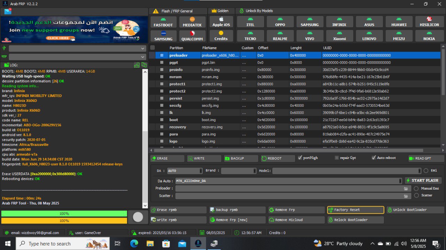The height and width of the screenshot is (250, 446).
Task: Choose ASUS from model brands
Action: pyautogui.click(x=369, y=22)
